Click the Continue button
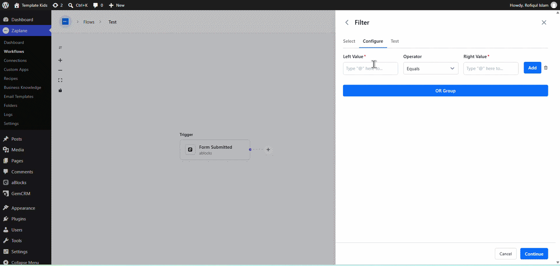Viewport: 560px width, 266px height. click(534, 254)
